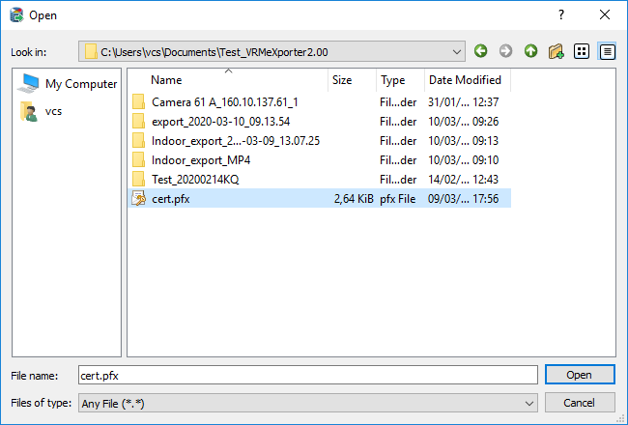
Task: Switch to icon list view mode
Action: tap(581, 51)
